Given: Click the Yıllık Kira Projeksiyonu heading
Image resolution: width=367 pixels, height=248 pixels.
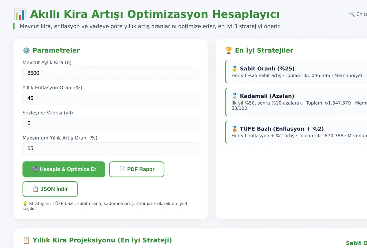Looking at the screenshot, I should click(x=97, y=240).
